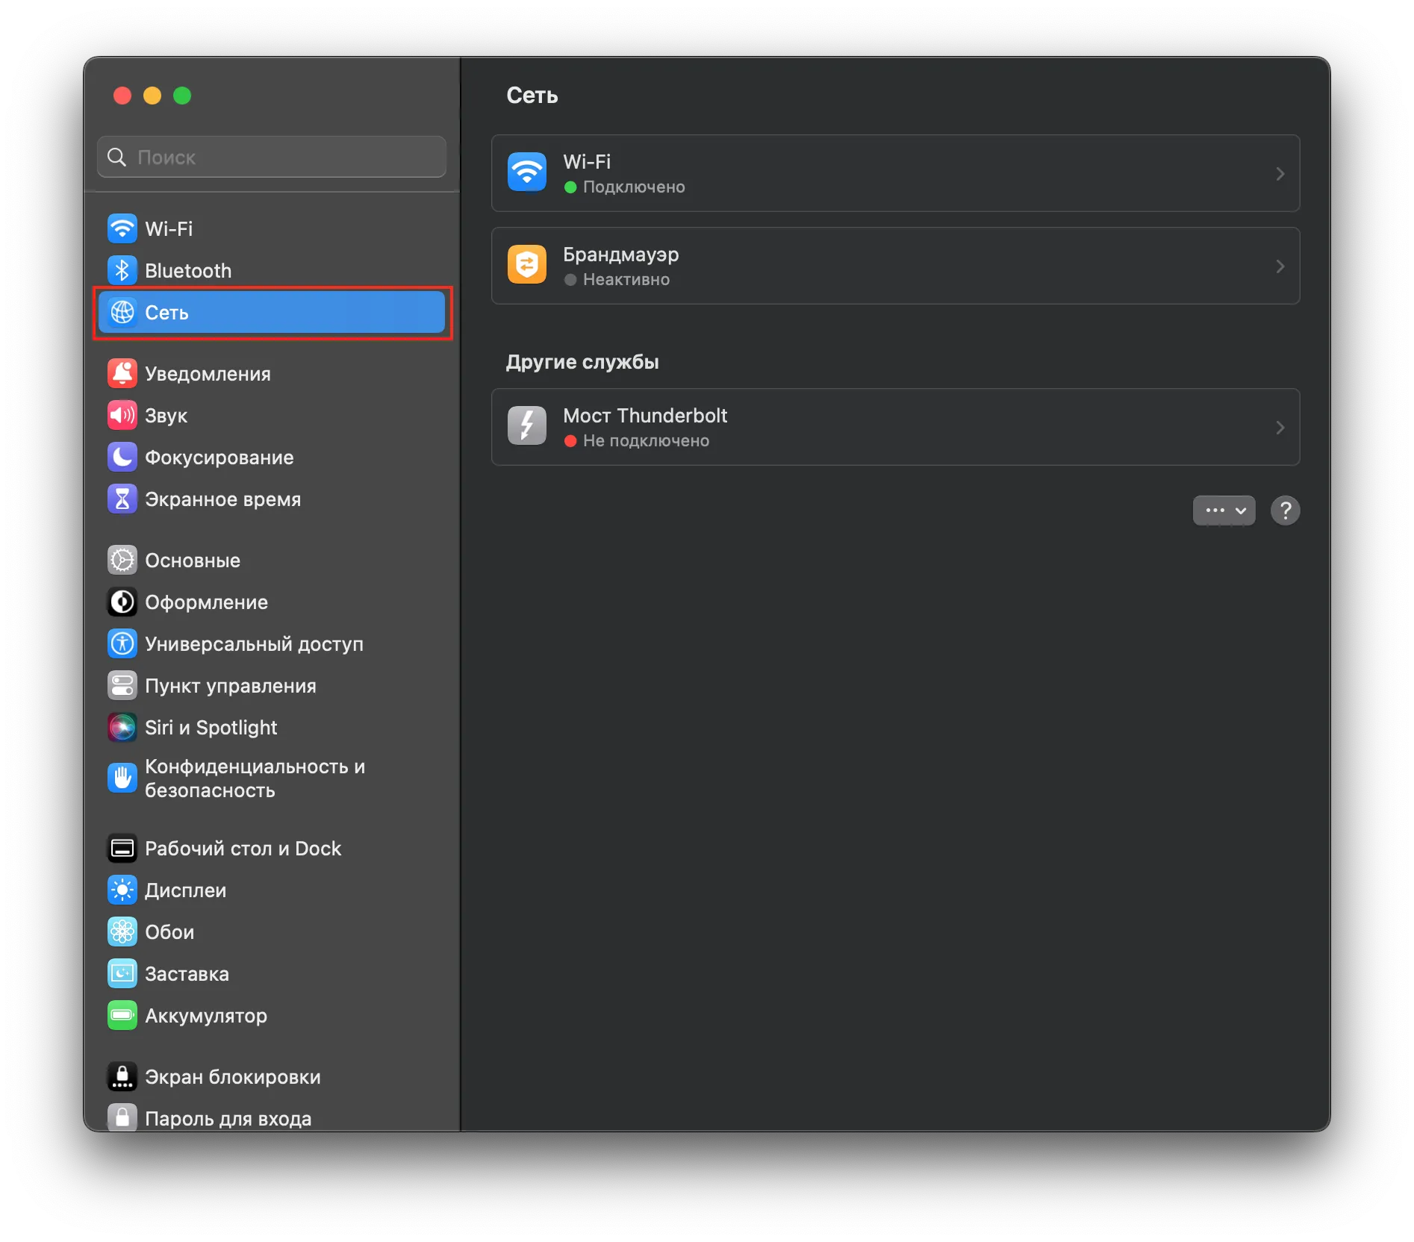Select Экран блокировки in sidebar
The height and width of the screenshot is (1242, 1414).
tap(232, 1077)
